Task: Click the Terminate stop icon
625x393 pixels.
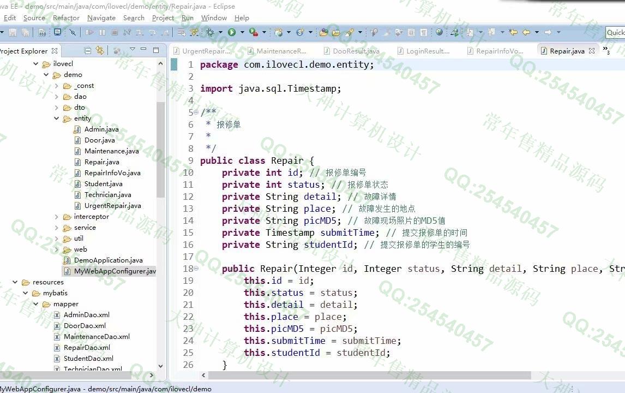Action: click(115, 32)
